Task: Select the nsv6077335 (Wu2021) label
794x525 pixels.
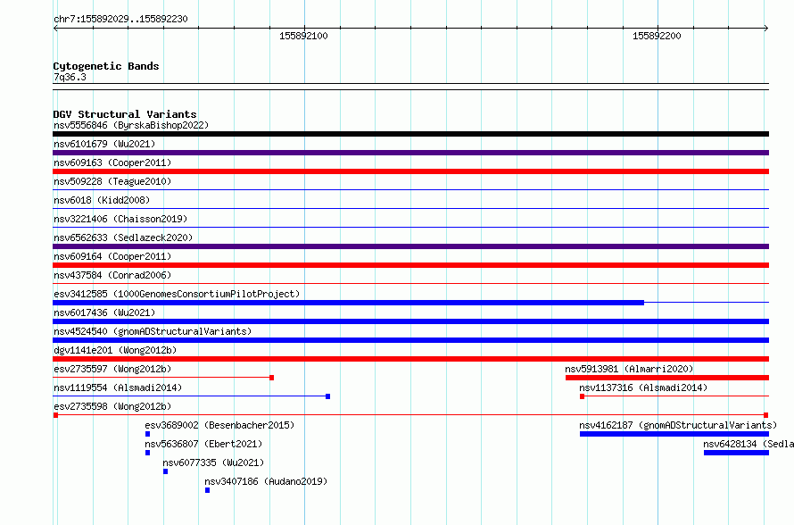Action: [213, 462]
